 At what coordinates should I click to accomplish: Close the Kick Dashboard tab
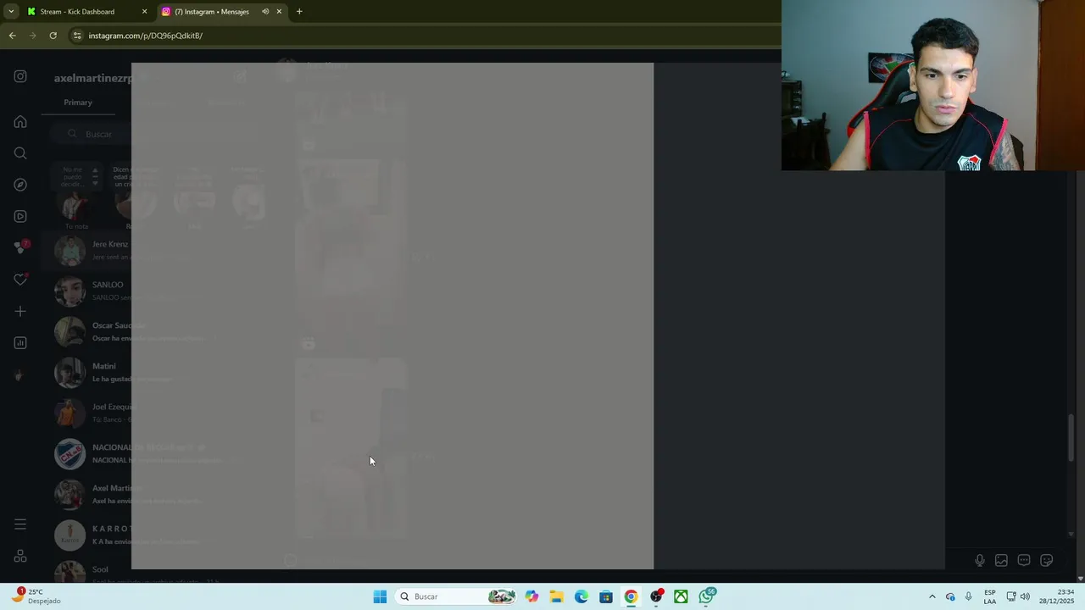[144, 12]
